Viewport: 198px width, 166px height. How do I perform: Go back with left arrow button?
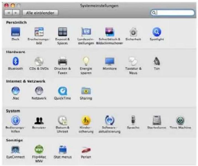9,13
